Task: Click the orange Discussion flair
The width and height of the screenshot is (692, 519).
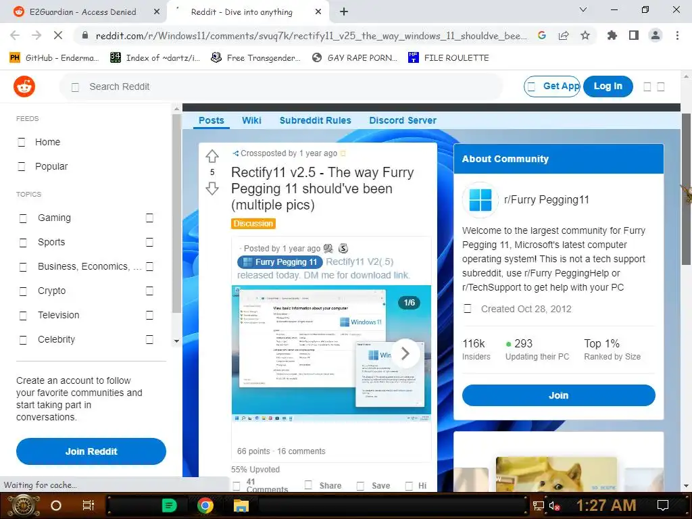Action: 253,224
